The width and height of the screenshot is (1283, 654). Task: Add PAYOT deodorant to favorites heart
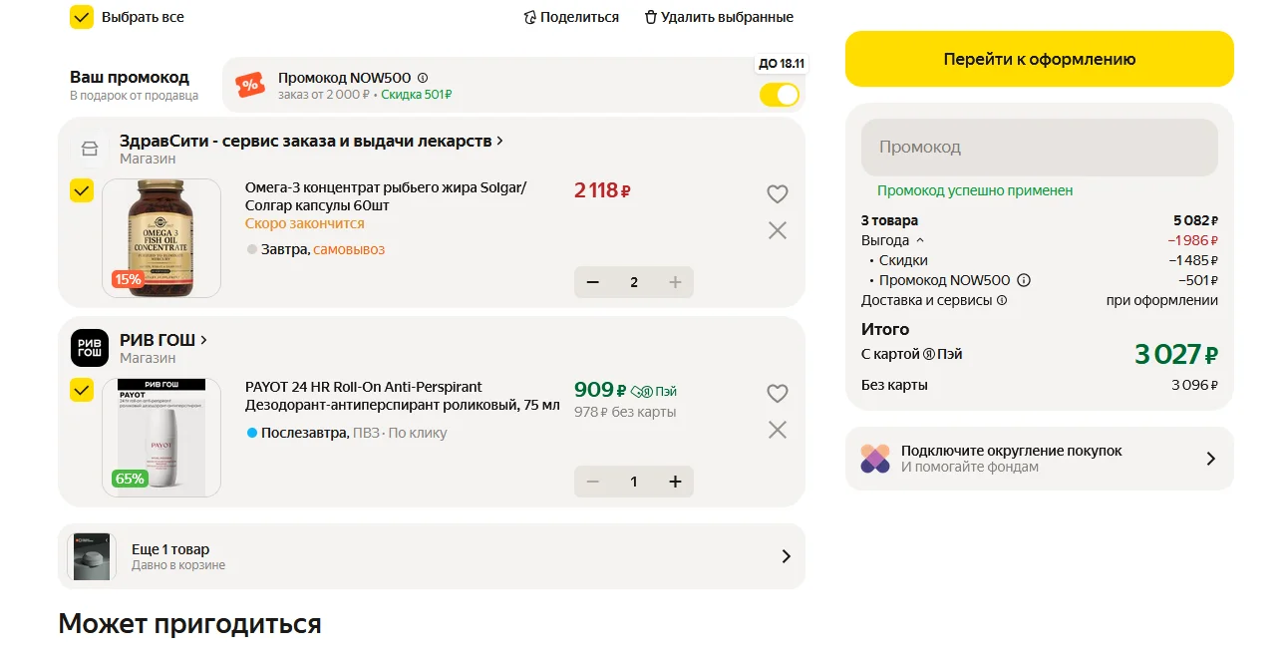click(x=778, y=394)
